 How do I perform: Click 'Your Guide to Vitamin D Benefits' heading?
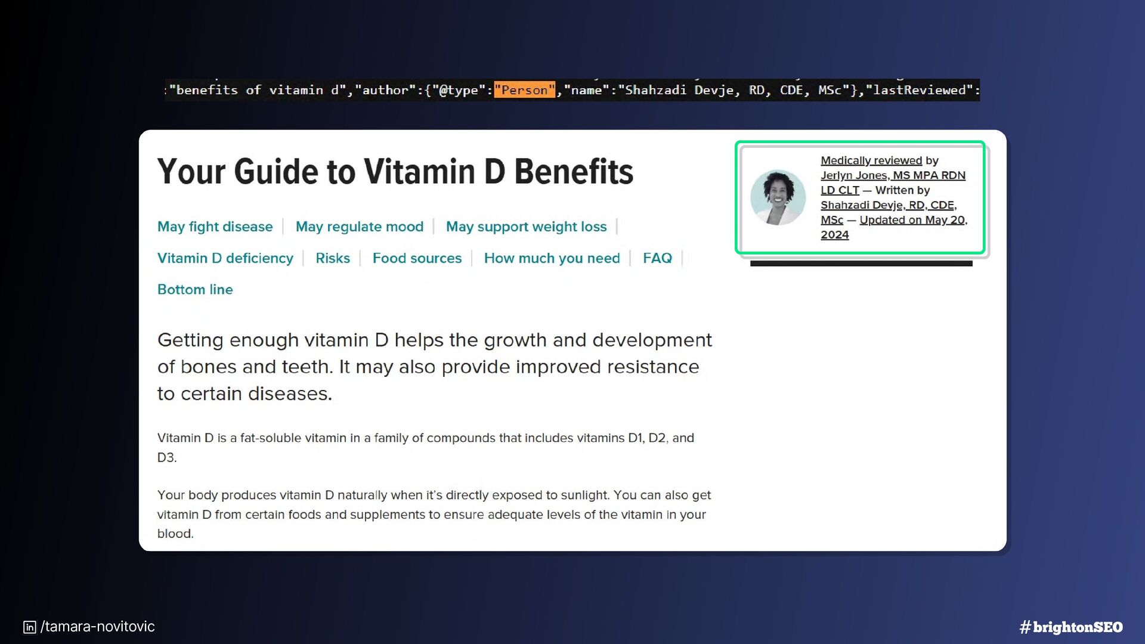(395, 172)
